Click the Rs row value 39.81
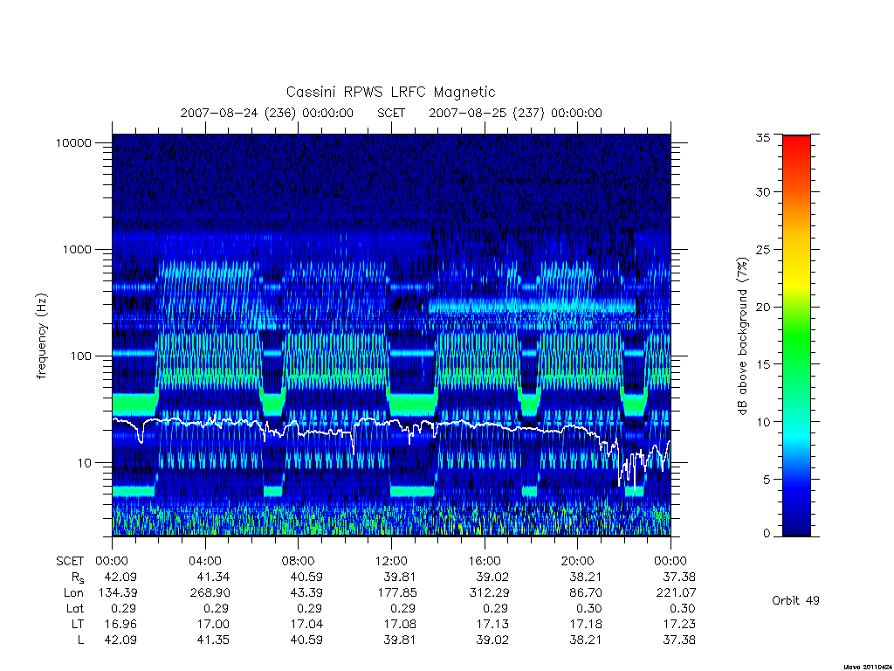Viewport: 894px width, 671px height. pyautogui.click(x=400, y=577)
